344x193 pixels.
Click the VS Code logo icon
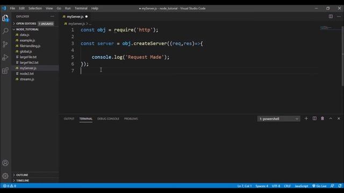point(4,9)
